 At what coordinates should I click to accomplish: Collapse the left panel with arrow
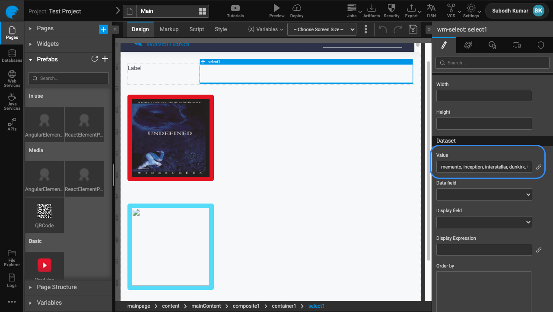point(115,29)
